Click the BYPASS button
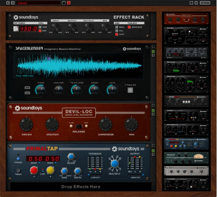Viewport: 217px width, 197px height. point(205,3)
